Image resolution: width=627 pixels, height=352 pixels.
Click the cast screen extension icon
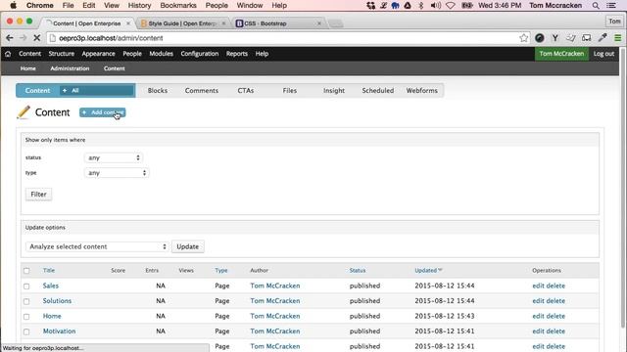(x=587, y=38)
